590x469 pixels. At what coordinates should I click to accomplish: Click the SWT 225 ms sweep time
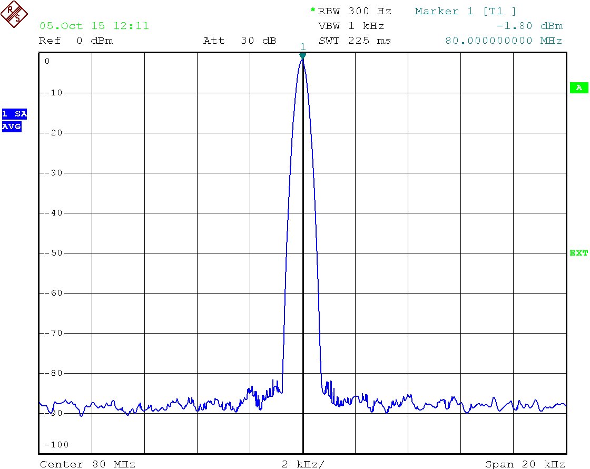coord(355,41)
